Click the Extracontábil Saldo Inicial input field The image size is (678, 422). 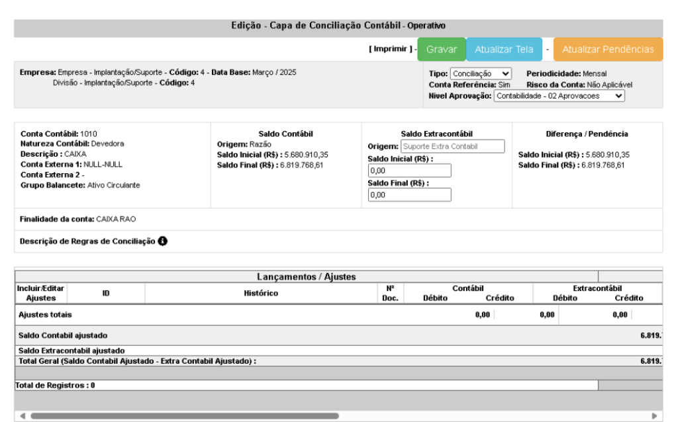(x=409, y=171)
